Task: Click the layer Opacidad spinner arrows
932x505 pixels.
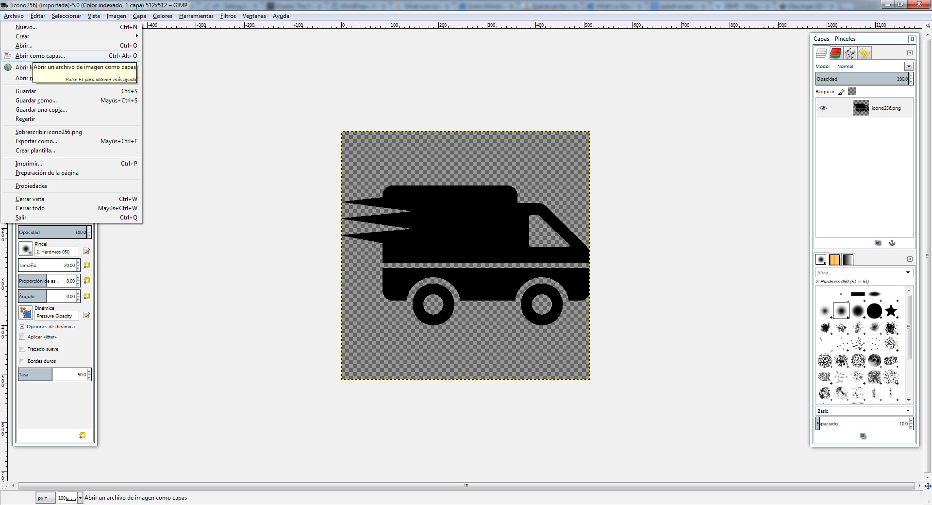Action: click(911, 79)
